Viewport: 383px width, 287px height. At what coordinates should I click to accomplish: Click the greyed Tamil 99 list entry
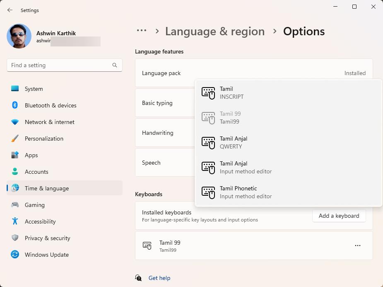pos(289,118)
